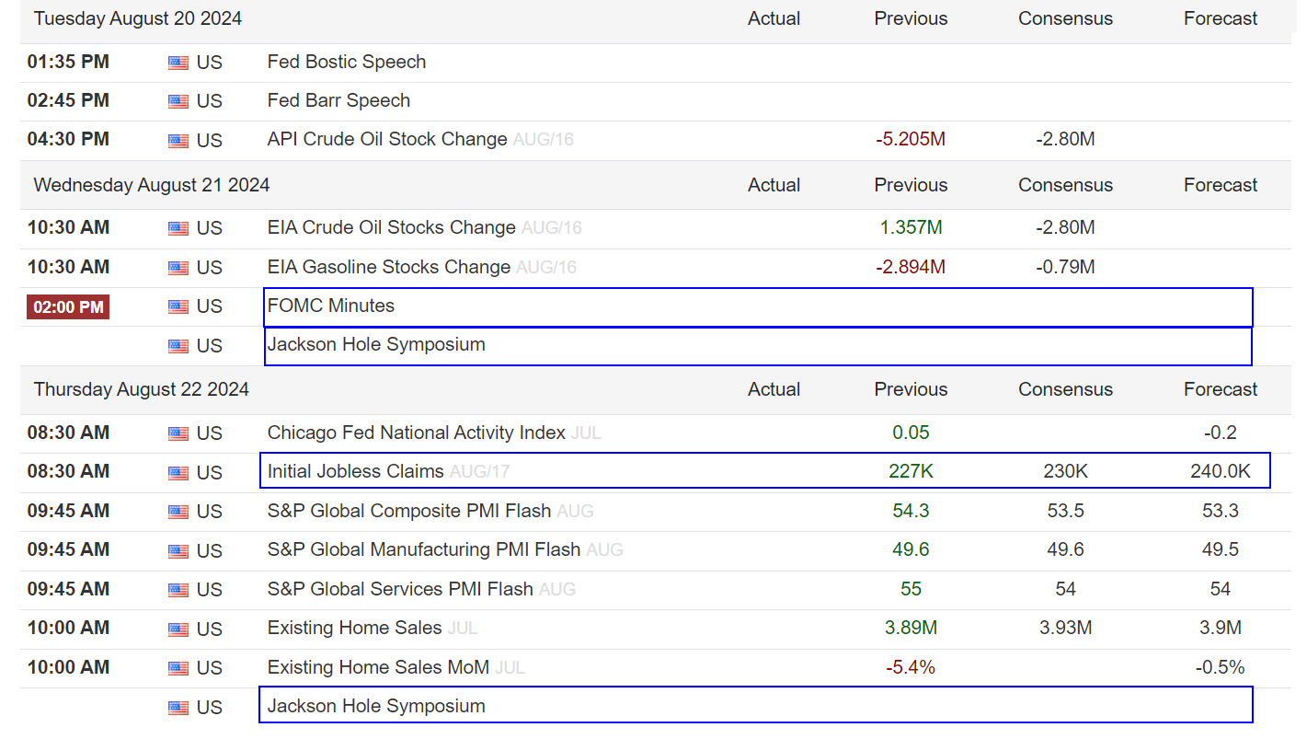Open Wednesday's Jackson Hole Symposium event

pyautogui.click(x=376, y=345)
